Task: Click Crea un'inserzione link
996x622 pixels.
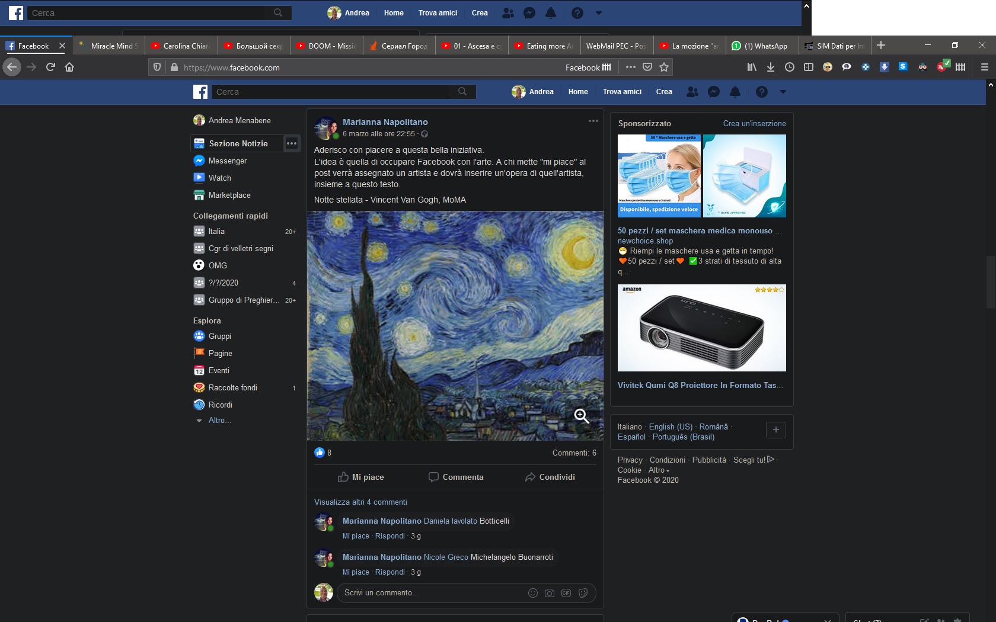Action: 754,123
